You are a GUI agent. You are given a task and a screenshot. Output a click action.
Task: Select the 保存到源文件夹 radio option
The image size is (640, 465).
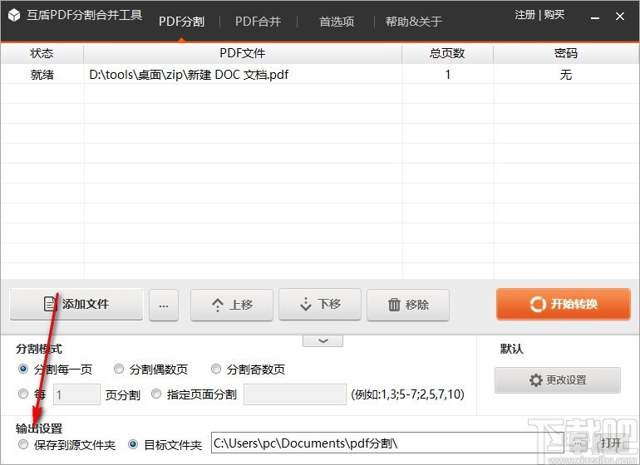click(x=23, y=444)
